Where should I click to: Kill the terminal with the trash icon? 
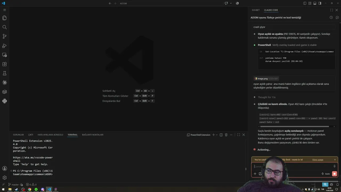click(226, 135)
